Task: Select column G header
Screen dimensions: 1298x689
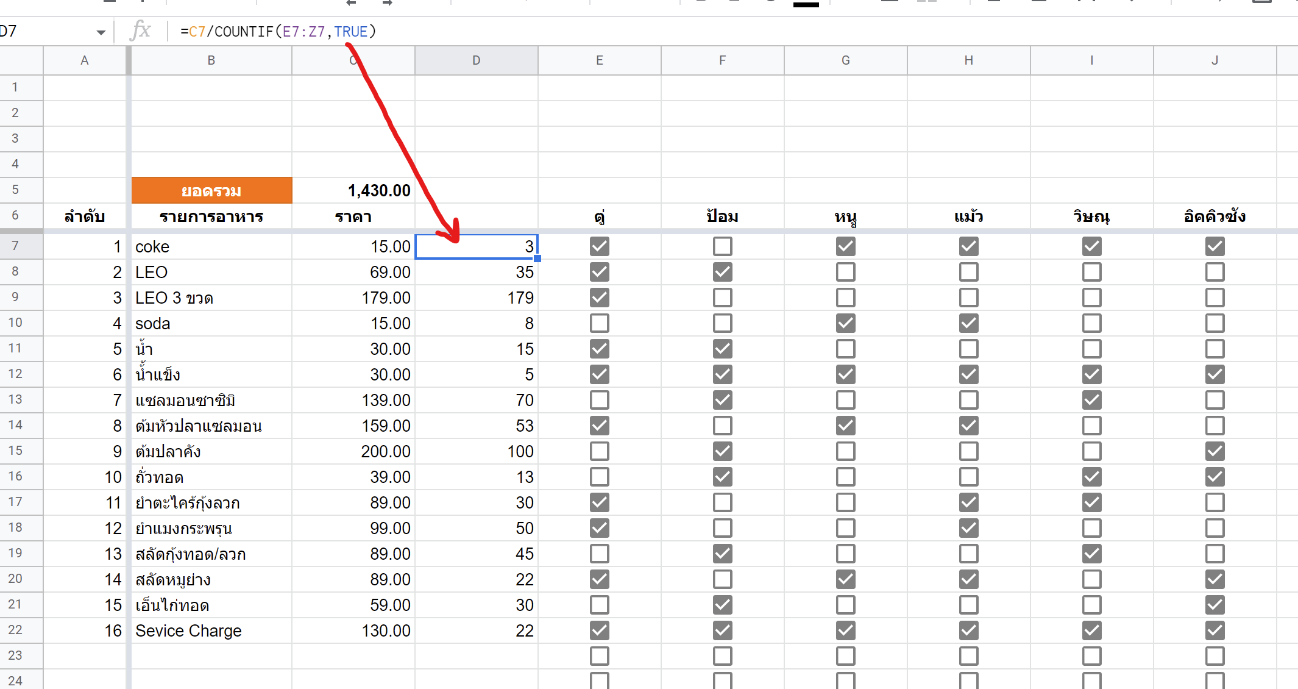Action: 846,60
